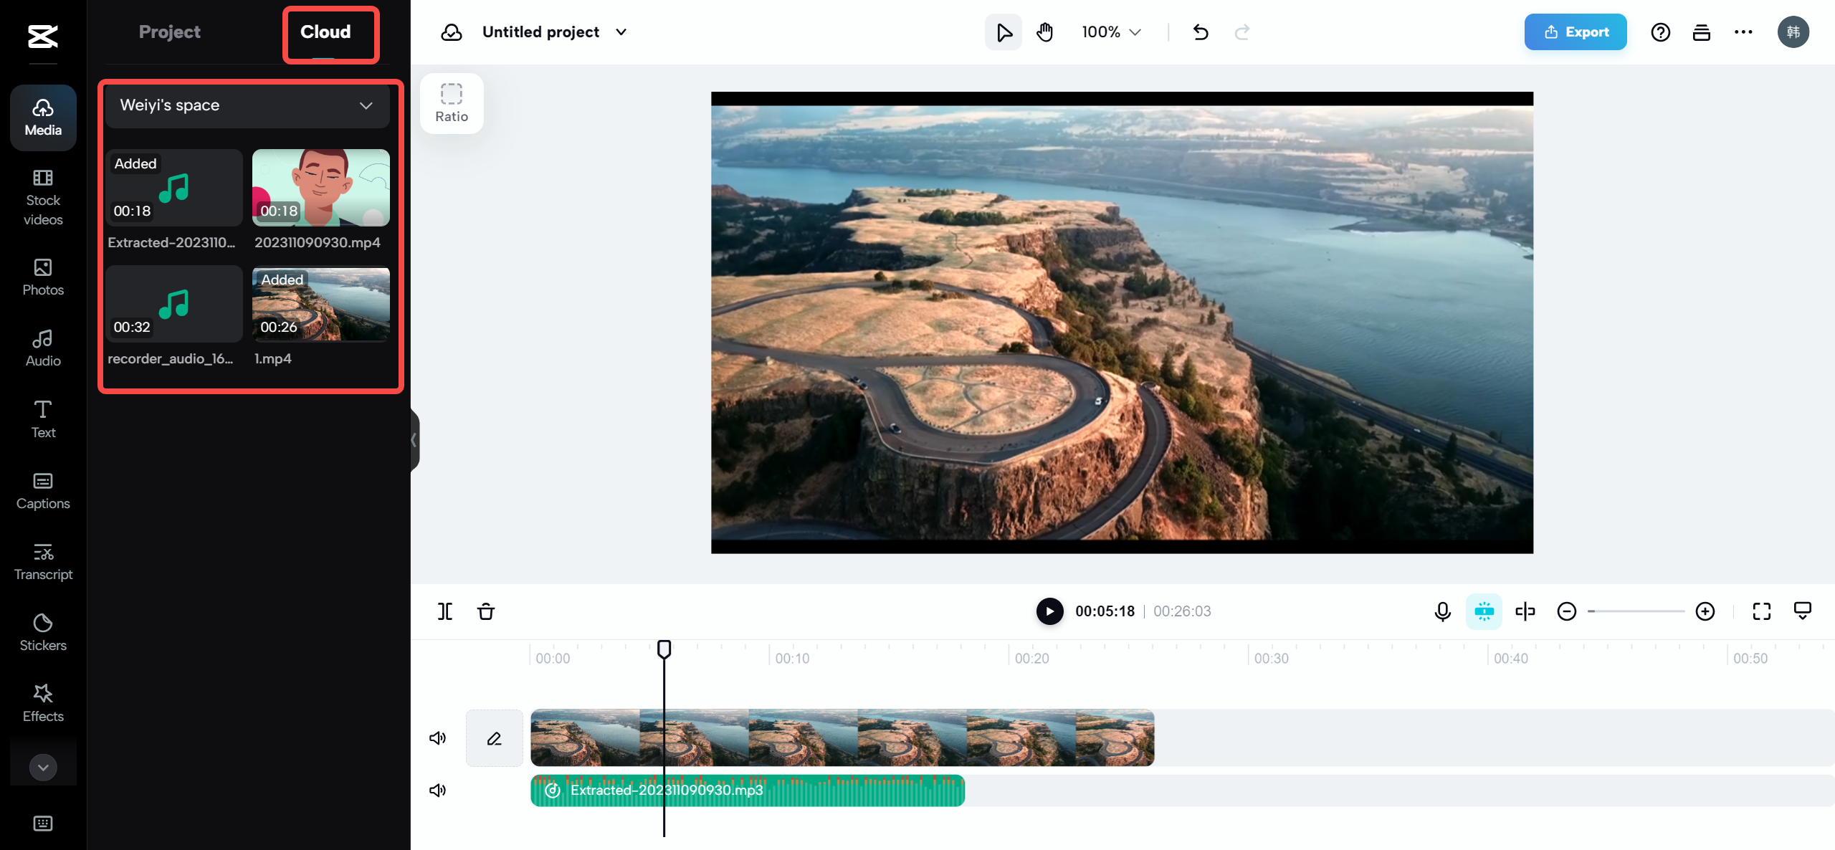This screenshot has width=1835, height=850.
Task: Click the playhead marker handle
Action: pos(664,649)
